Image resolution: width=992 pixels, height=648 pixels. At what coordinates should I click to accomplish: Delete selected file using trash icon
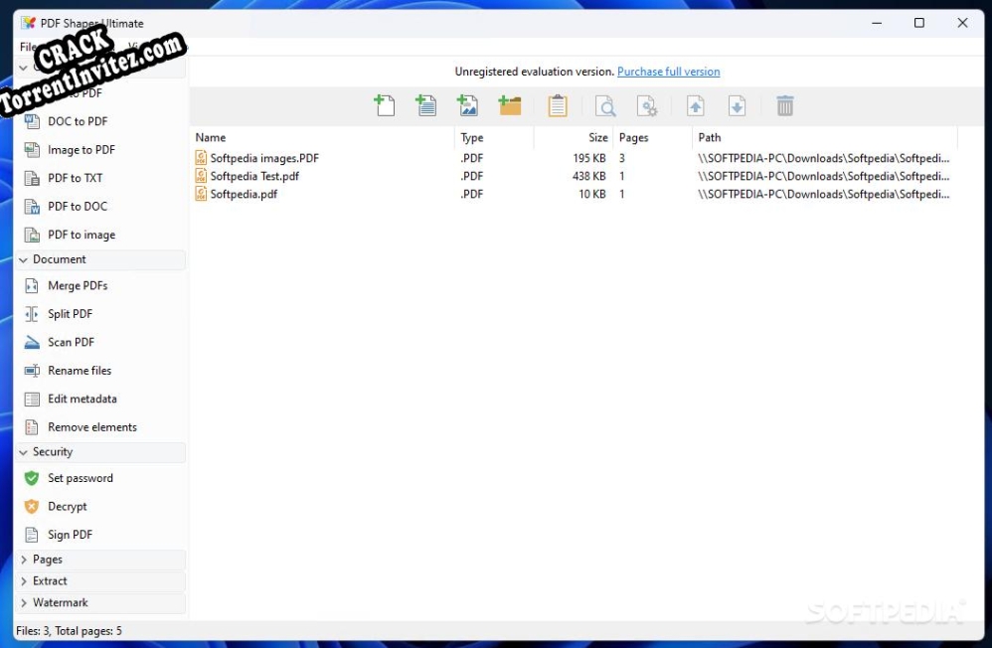point(784,105)
